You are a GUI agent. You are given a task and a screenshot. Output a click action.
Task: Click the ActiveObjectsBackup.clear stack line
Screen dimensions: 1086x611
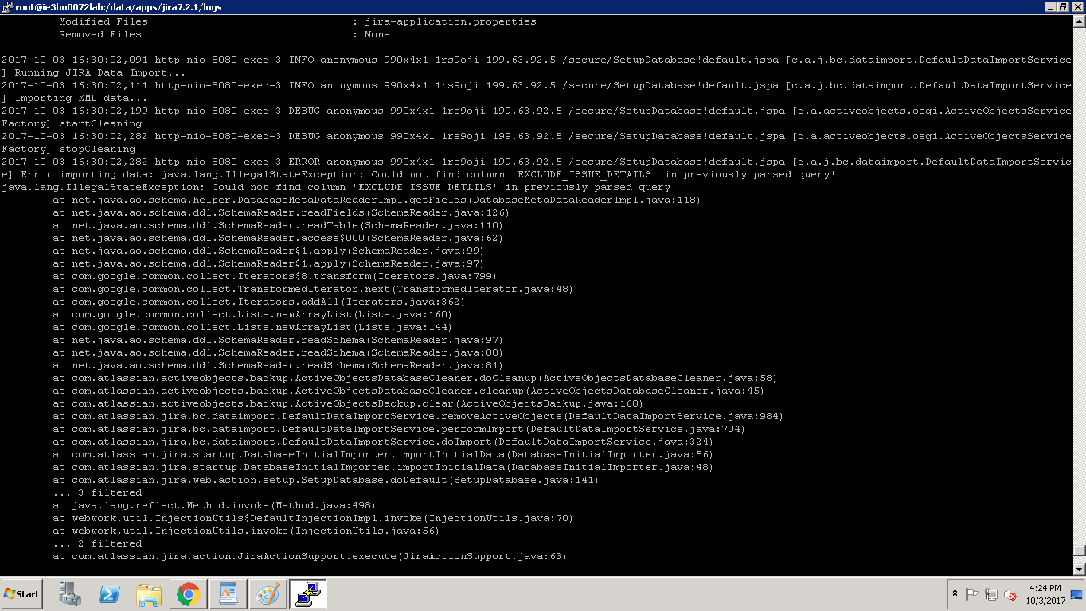[x=348, y=403]
